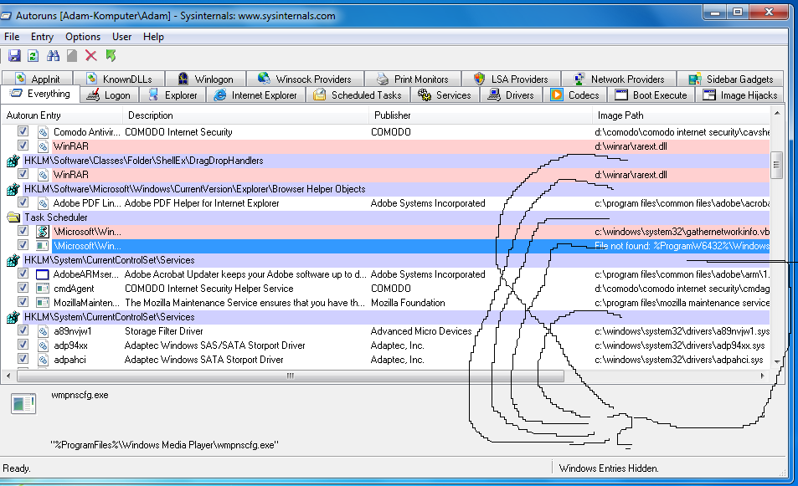Click the Comodo Antivir entry's file icon

click(x=43, y=132)
